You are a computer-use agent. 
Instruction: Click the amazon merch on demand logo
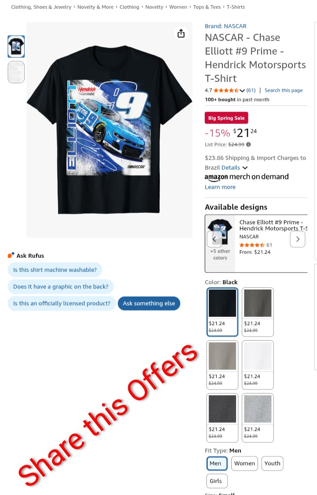tap(247, 177)
